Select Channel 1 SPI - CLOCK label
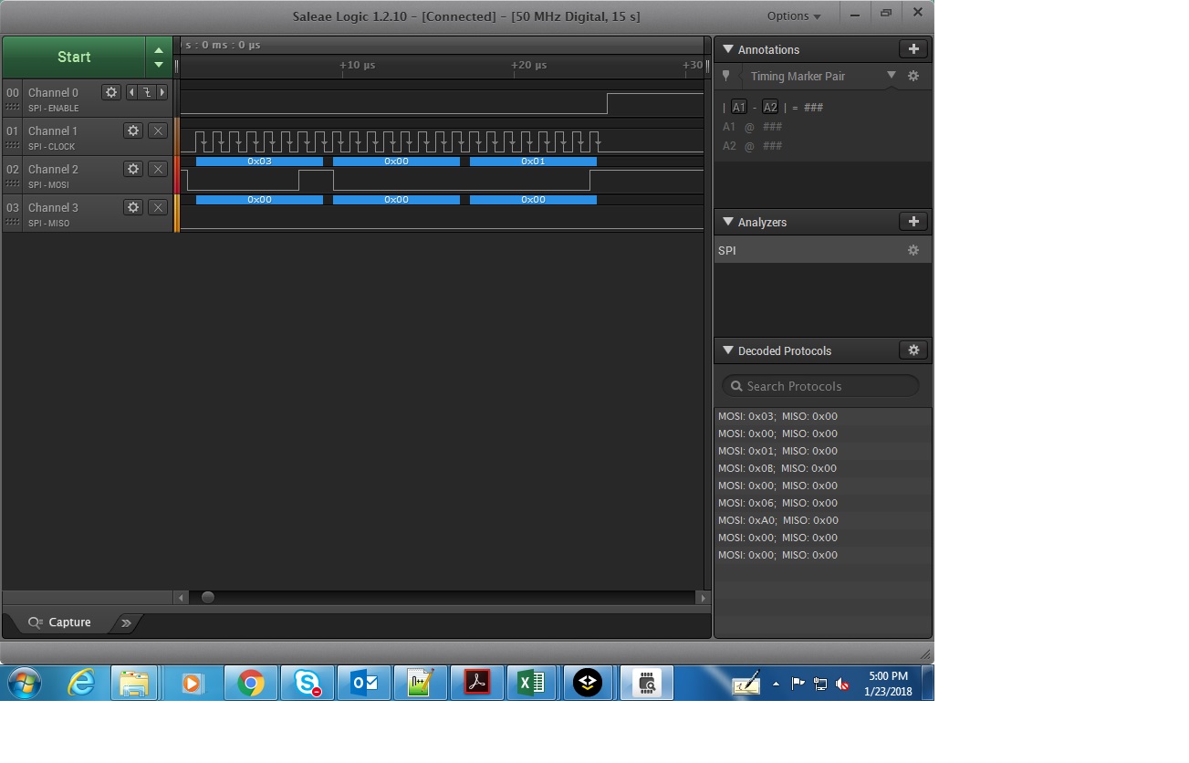1189x763 pixels. [x=51, y=146]
